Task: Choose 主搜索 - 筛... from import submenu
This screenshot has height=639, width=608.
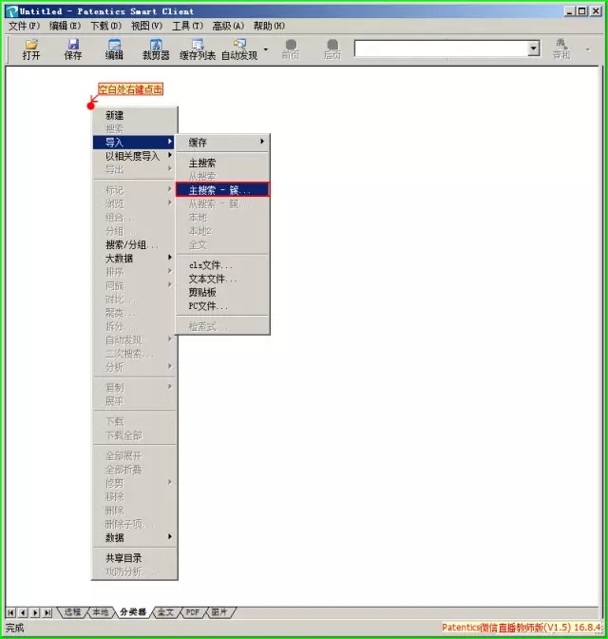Action: (222, 190)
